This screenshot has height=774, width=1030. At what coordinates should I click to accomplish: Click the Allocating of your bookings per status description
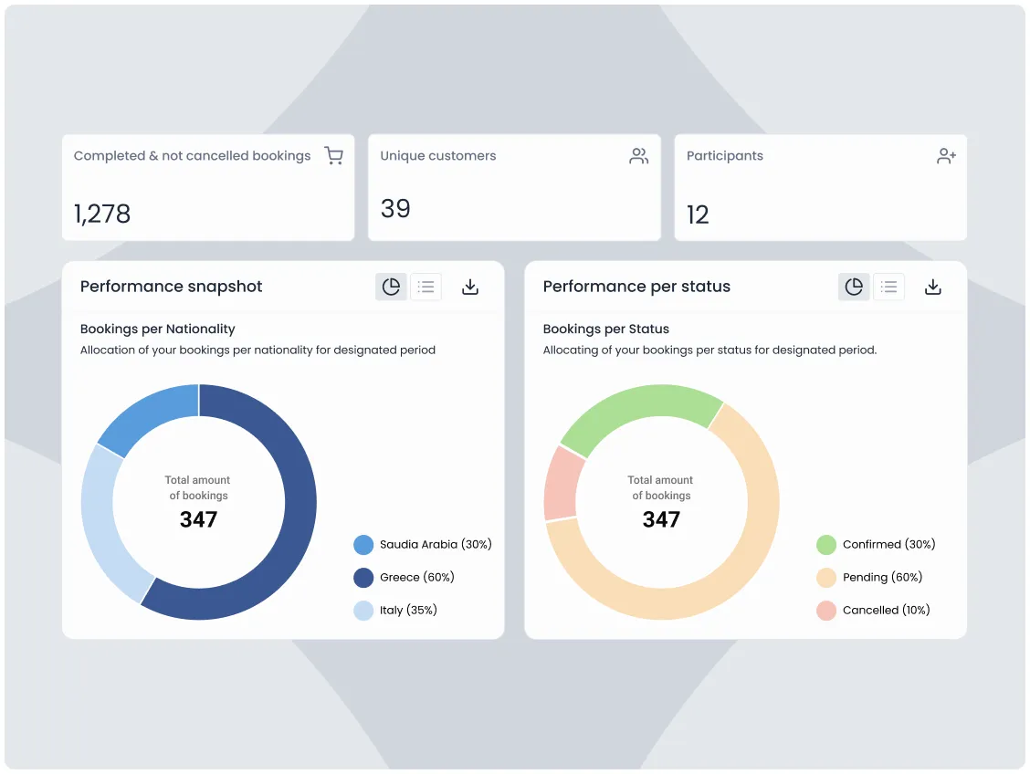point(710,350)
